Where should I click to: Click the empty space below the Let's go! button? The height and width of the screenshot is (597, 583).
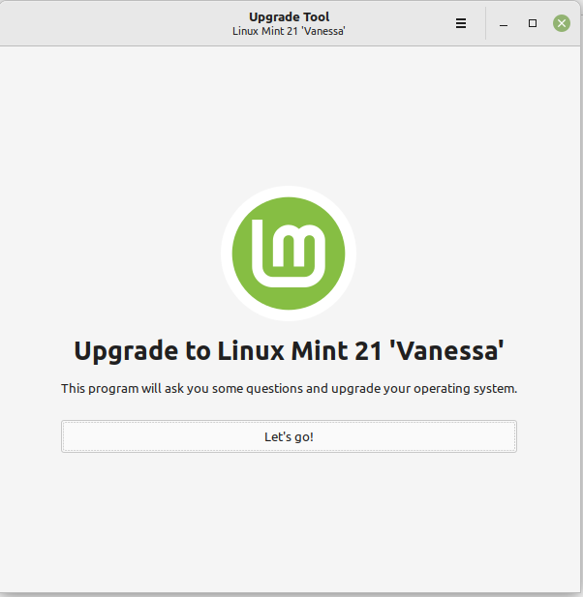[289, 522]
